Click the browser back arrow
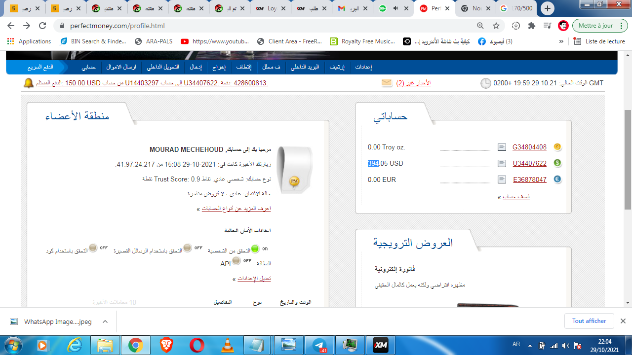The height and width of the screenshot is (355, 632). point(11,26)
